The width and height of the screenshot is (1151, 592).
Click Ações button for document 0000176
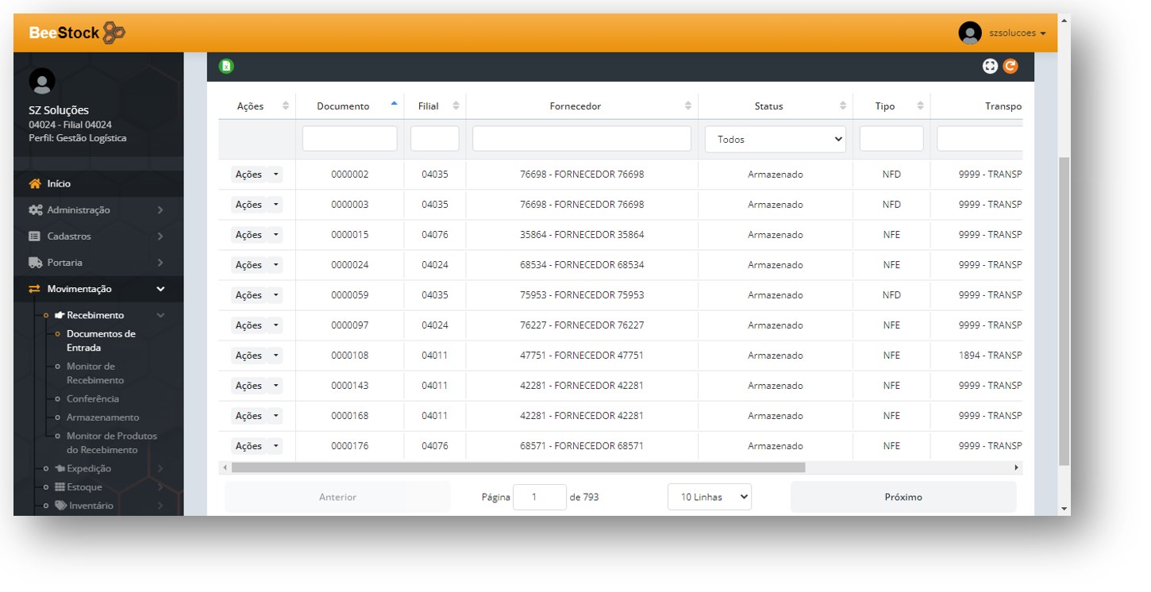(248, 446)
